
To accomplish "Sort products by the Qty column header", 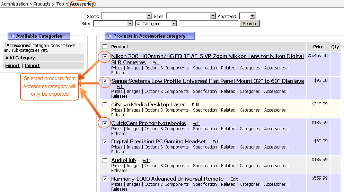I will (335, 47).
